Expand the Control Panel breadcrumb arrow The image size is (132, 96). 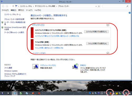(34, 6)
